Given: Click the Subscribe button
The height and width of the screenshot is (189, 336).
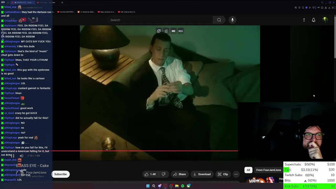Looking at the screenshot, I should point(60,174).
